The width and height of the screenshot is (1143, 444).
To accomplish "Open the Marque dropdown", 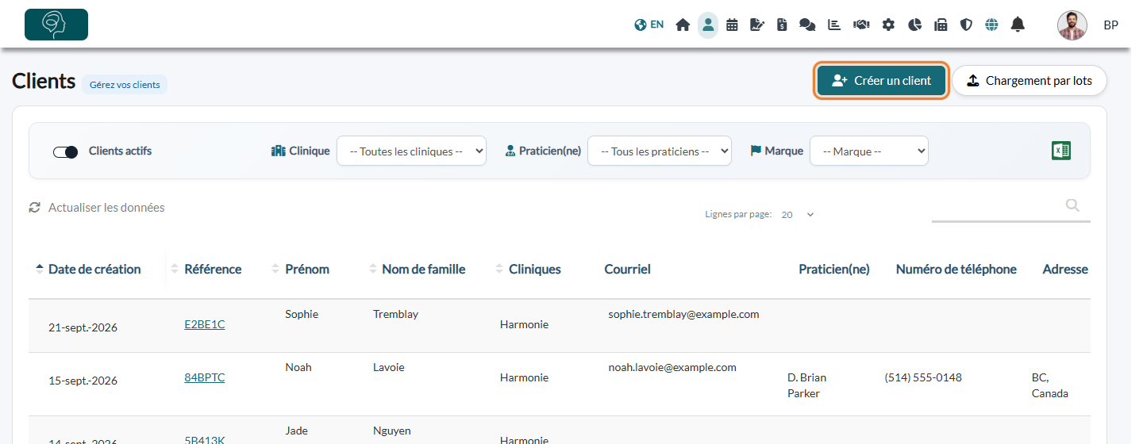I will coord(868,151).
